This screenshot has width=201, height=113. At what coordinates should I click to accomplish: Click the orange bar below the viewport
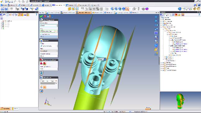pos(148,109)
